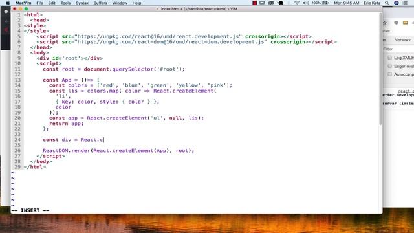
Task: Open the MacVim application menu
Action: click(x=23, y=3)
